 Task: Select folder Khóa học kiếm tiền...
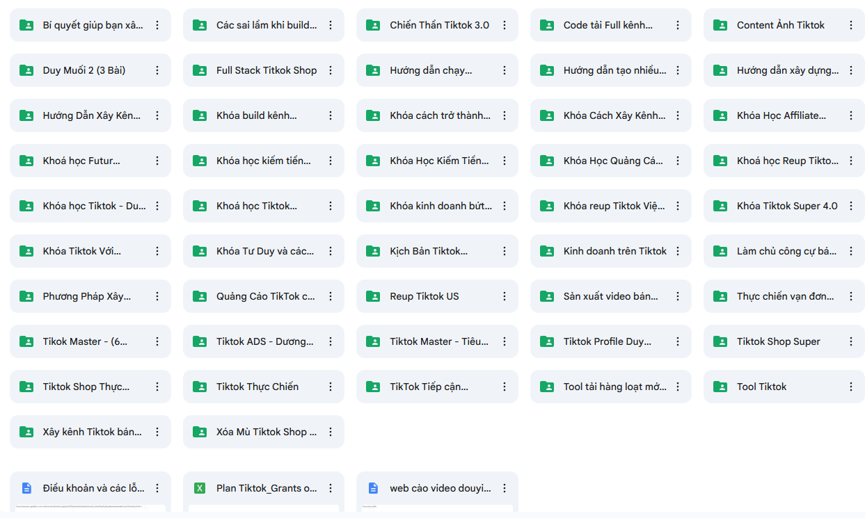click(x=264, y=161)
